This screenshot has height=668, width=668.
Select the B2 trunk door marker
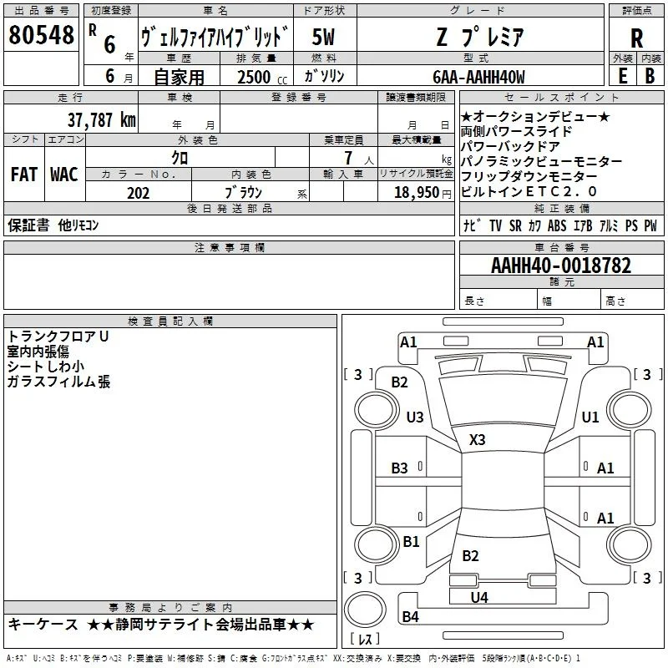tap(470, 556)
